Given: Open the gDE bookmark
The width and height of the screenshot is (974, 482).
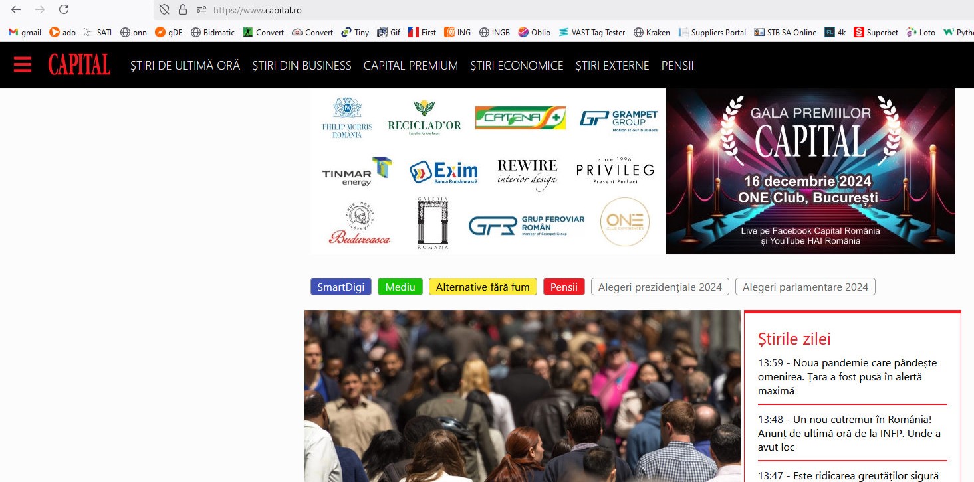Looking at the screenshot, I should point(169,32).
